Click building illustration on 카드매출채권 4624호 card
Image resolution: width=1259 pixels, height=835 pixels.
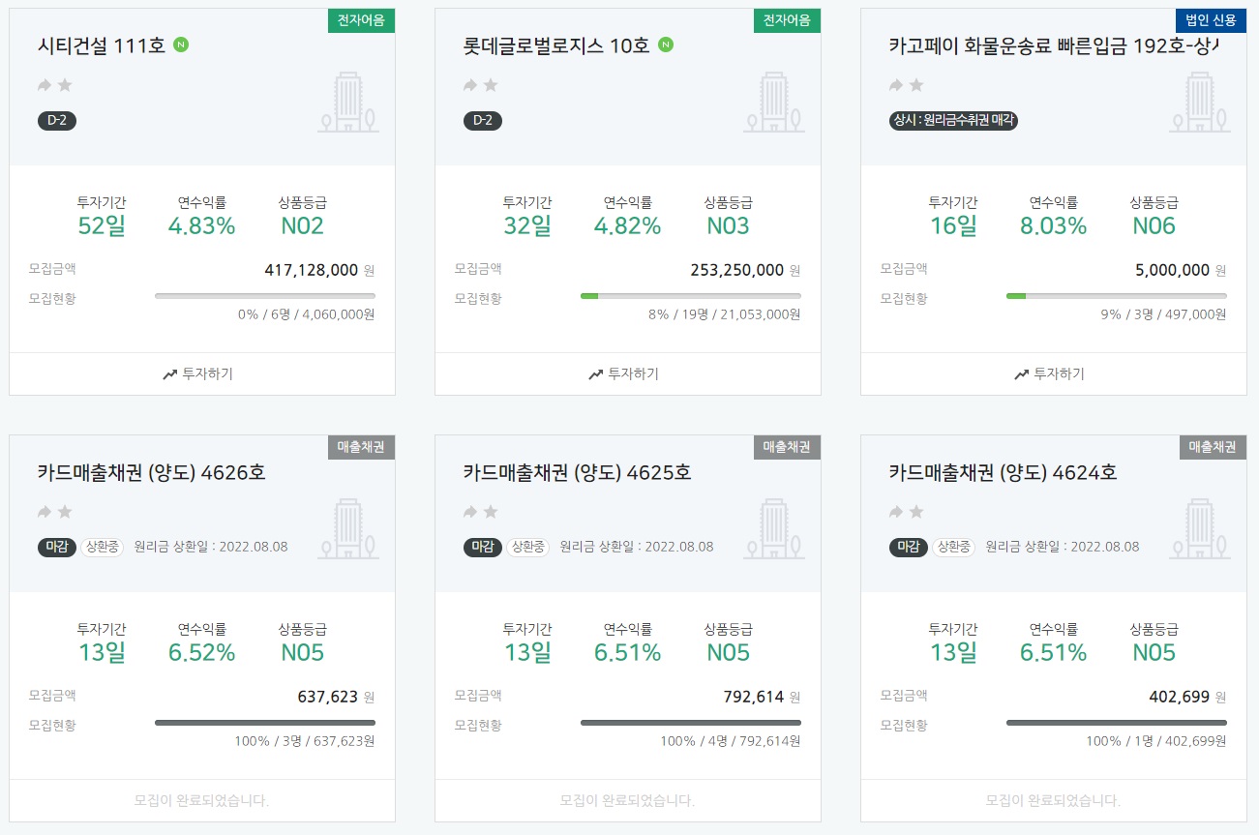[1200, 528]
